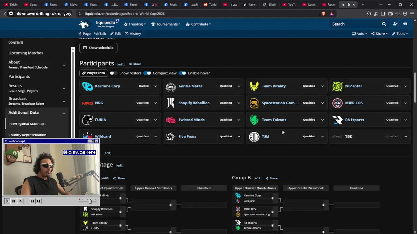Click the Liquipedia horse logo

(84, 24)
